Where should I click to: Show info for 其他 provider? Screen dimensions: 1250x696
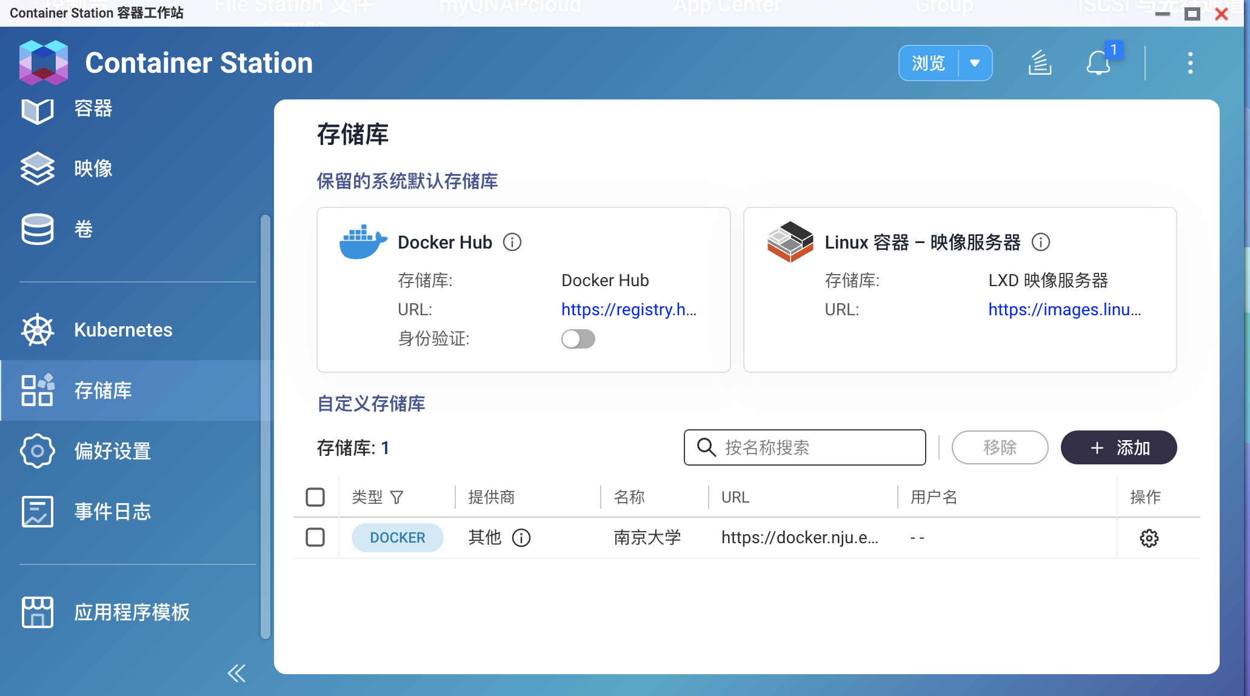521,538
